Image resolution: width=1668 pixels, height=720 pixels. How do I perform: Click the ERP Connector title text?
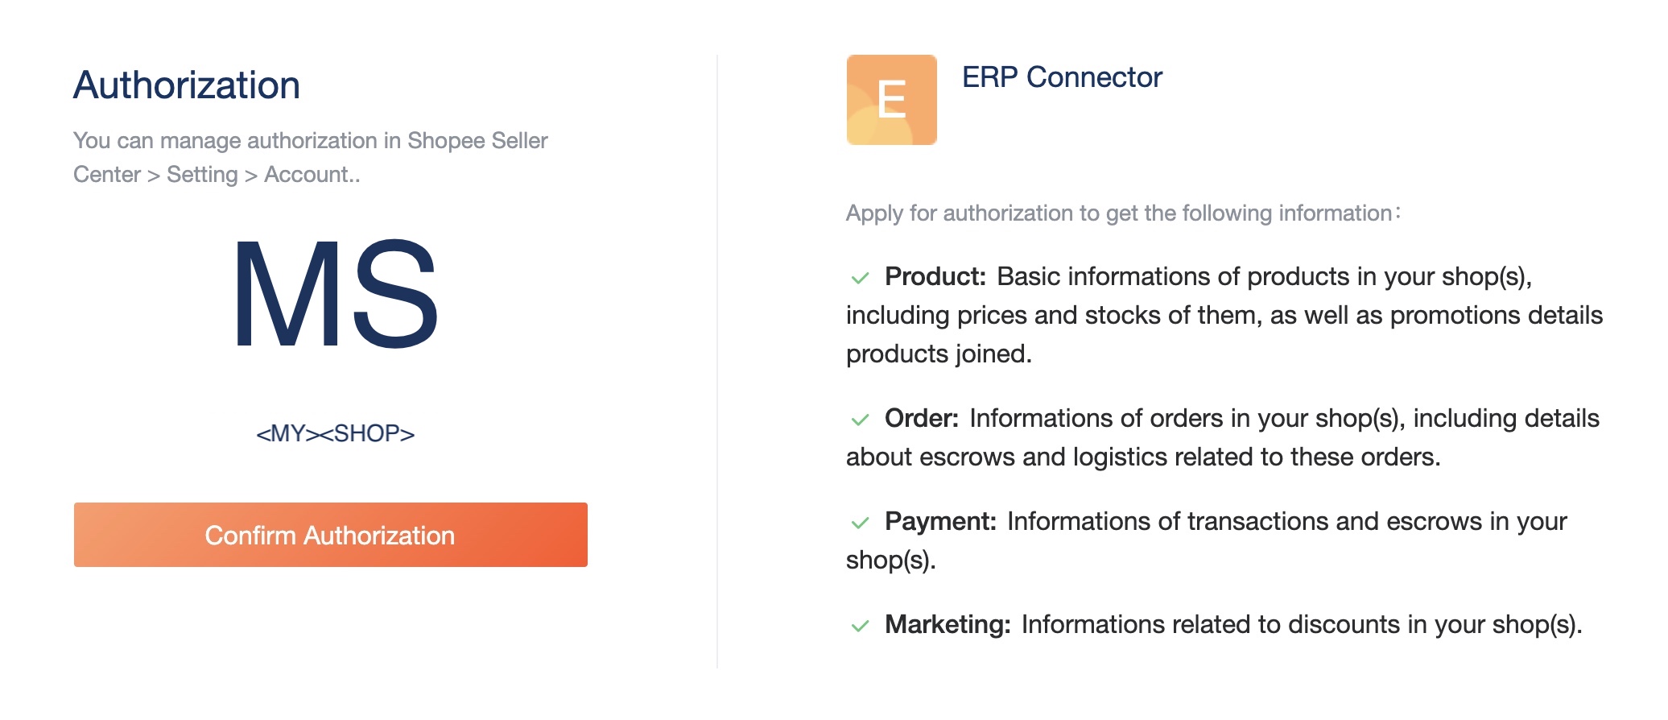tap(1062, 77)
